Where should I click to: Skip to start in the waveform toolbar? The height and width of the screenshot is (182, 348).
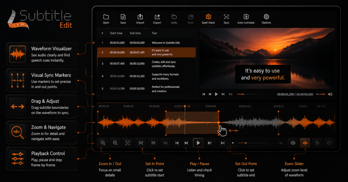[177, 143]
